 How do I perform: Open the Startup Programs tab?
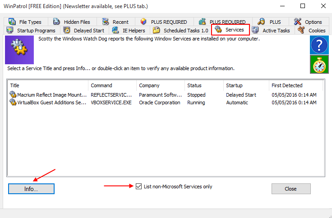point(32,31)
